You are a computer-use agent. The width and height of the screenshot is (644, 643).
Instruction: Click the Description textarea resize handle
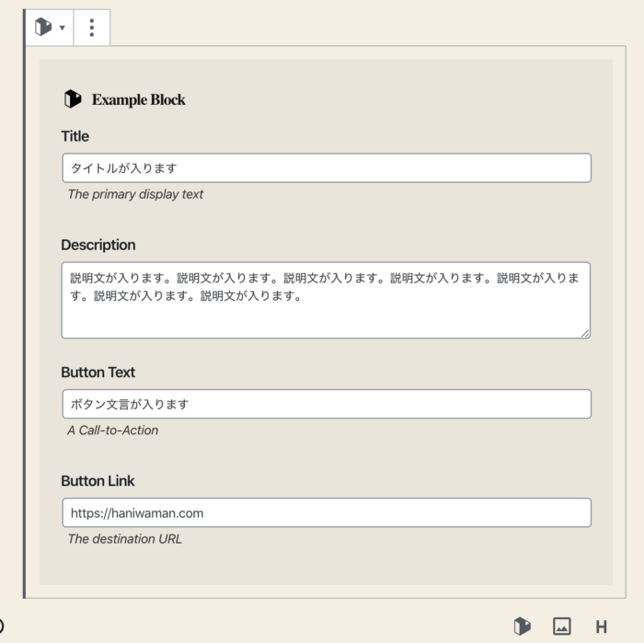coord(585,333)
